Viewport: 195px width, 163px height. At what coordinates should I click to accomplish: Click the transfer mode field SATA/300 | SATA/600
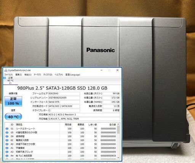click(64, 106)
